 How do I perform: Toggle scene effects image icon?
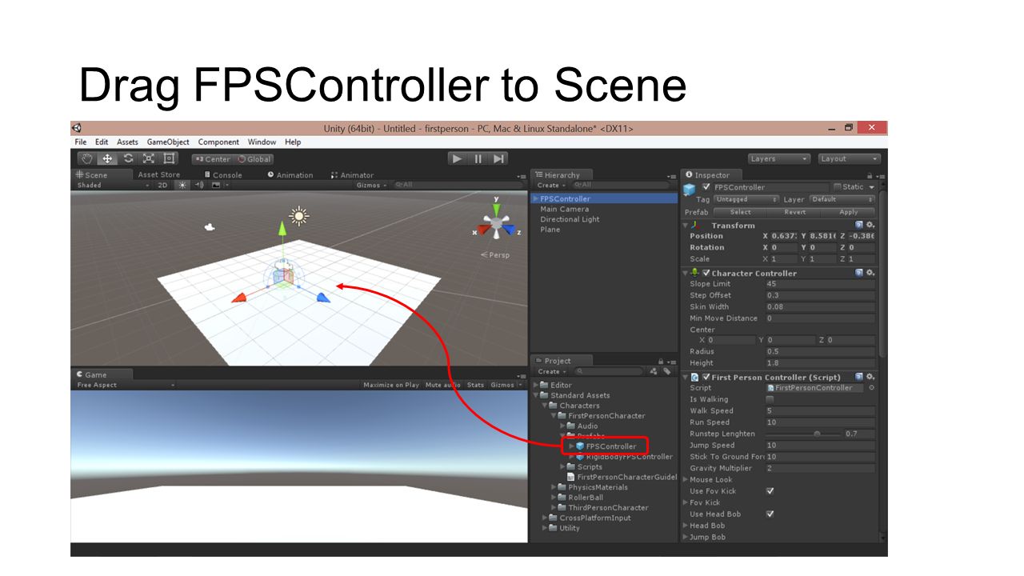tap(216, 185)
